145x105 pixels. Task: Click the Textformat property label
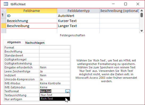[x=22, y=91]
